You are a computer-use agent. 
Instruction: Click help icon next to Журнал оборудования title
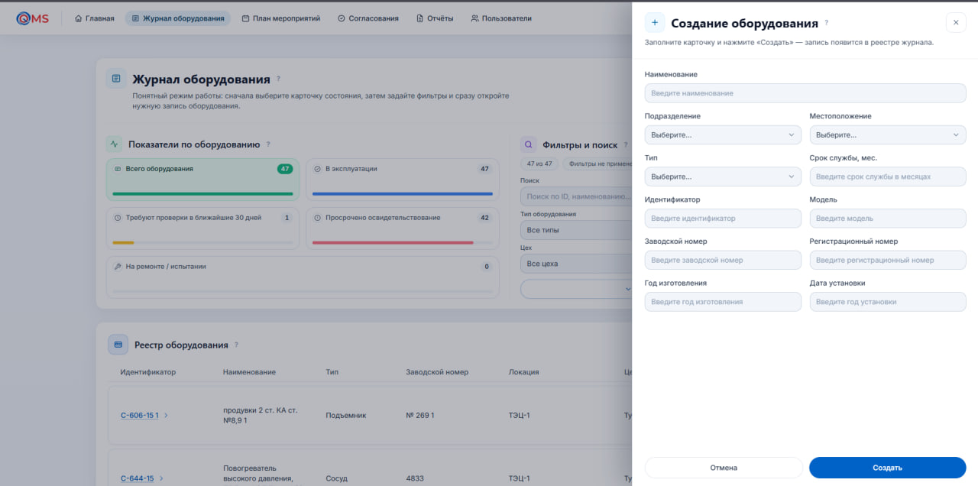pos(278,79)
